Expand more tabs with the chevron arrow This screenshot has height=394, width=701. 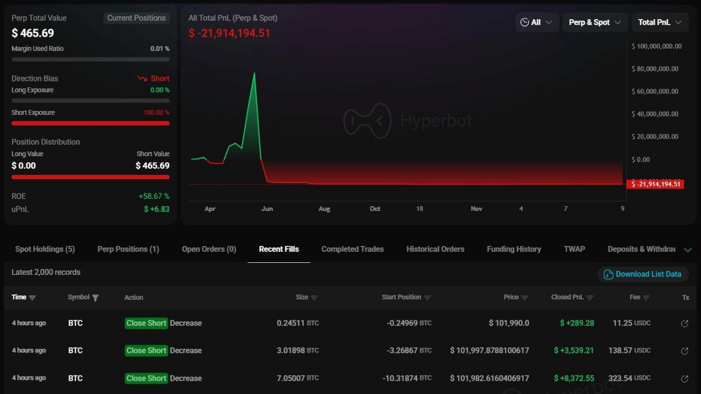(688, 250)
